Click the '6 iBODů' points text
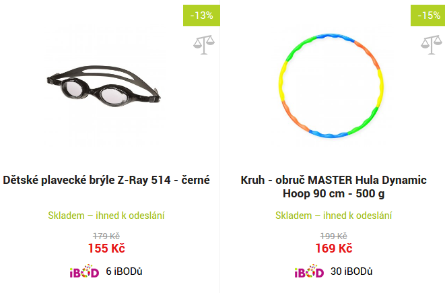The height and width of the screenshot is (293, 445). (124, 271)
